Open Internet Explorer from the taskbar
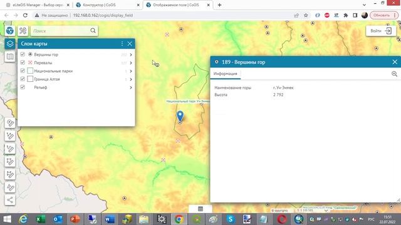The width and height of the screenshot is (401, 225). [x=23, y=219]
